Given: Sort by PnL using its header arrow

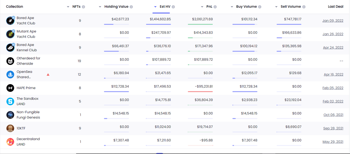Looking at the screenshot, I should pos(202,7).
